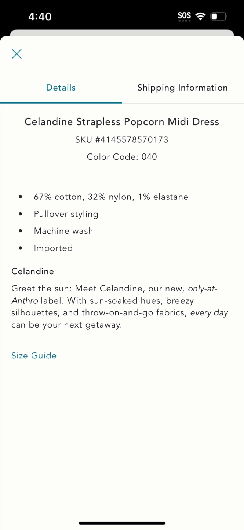This screenshot has width=244, height=530.
Task: Tap the gray background card above the sheet
Action: tap(122, 33)
